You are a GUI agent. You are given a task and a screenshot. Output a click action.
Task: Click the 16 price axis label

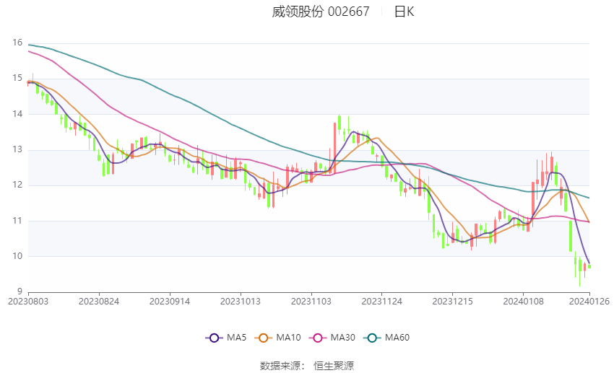click(17, 43)
